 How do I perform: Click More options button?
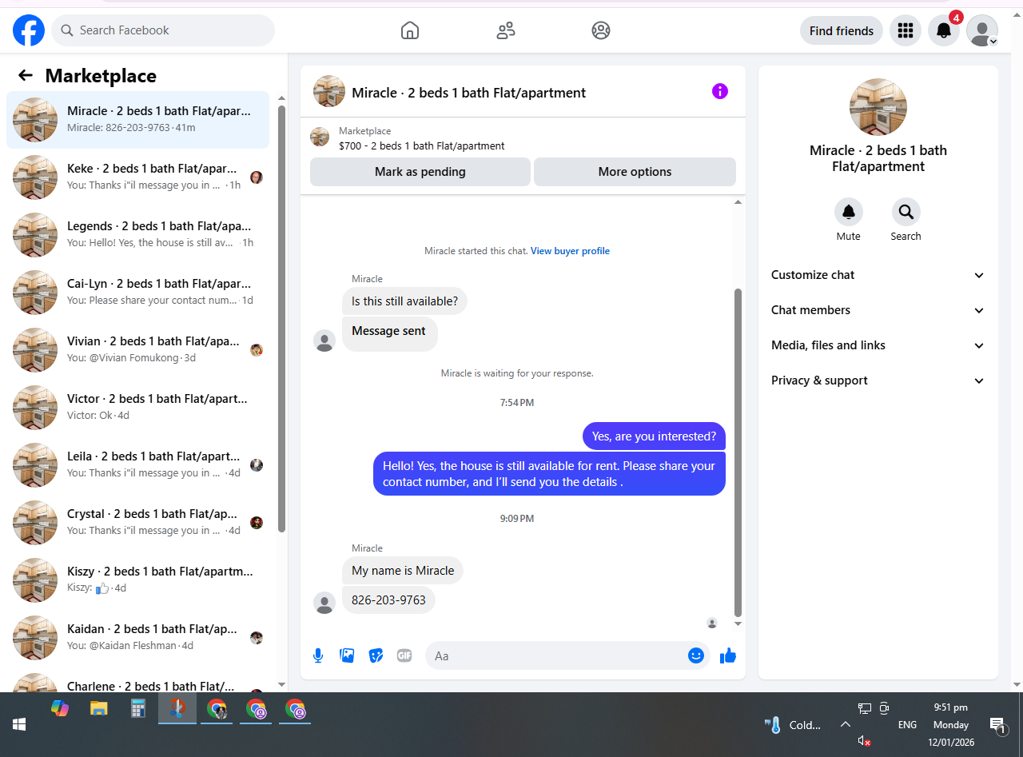[635, 172]
